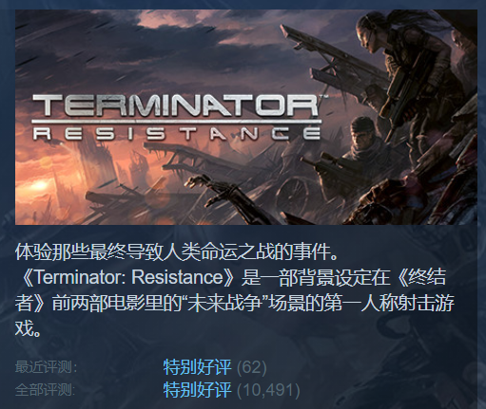Click the TERMINATOR logo text in banner

click(175, 105)
